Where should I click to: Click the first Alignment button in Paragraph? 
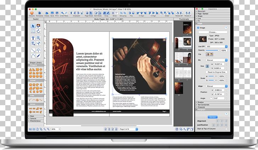tap(218, 121)
